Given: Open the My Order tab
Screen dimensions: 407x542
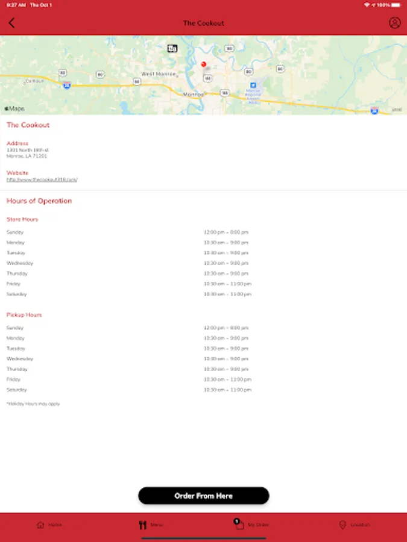Looking at the screenshot, I should click(x=251, y=524).
